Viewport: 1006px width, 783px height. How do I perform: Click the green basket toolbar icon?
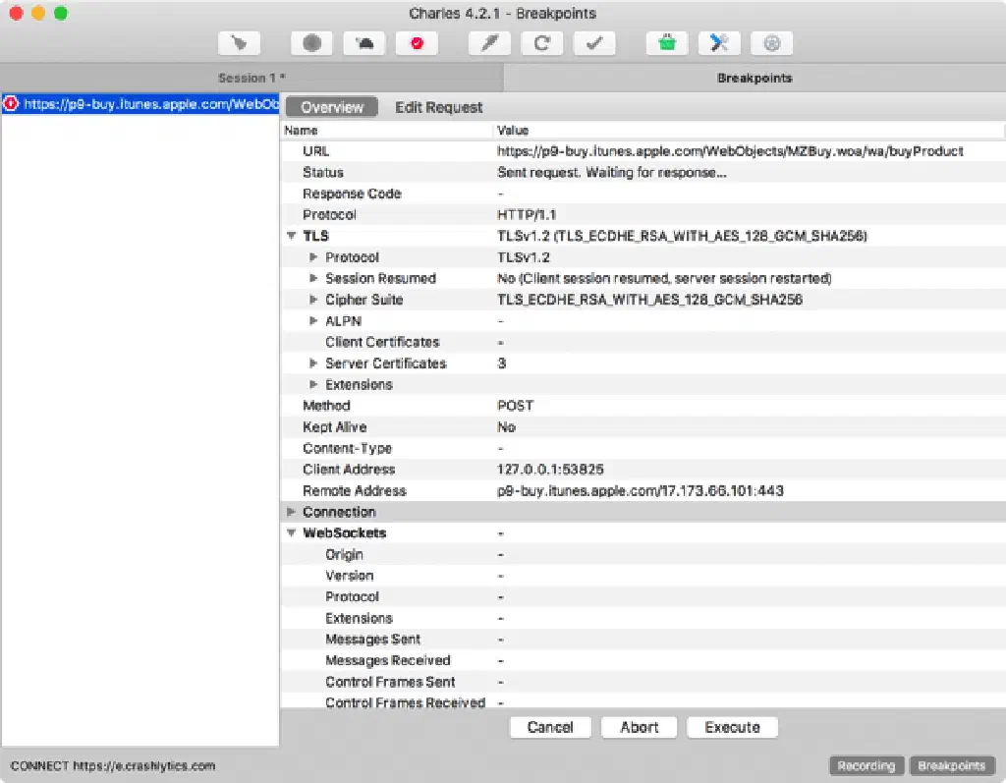click(x=667, y=43)
